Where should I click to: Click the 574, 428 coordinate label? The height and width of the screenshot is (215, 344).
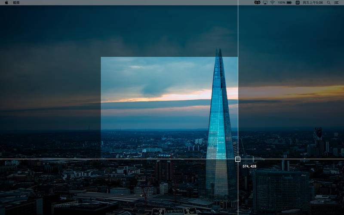pyautogui.click(x=249, y=166)
